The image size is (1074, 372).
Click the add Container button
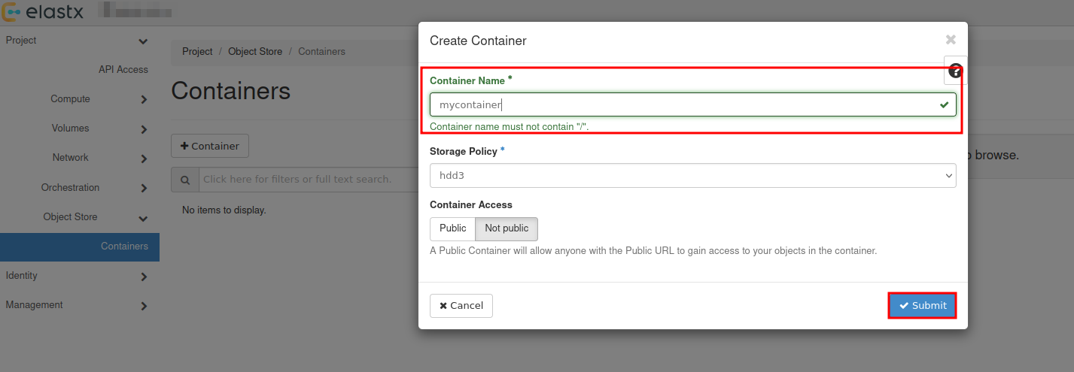point(210,147)
